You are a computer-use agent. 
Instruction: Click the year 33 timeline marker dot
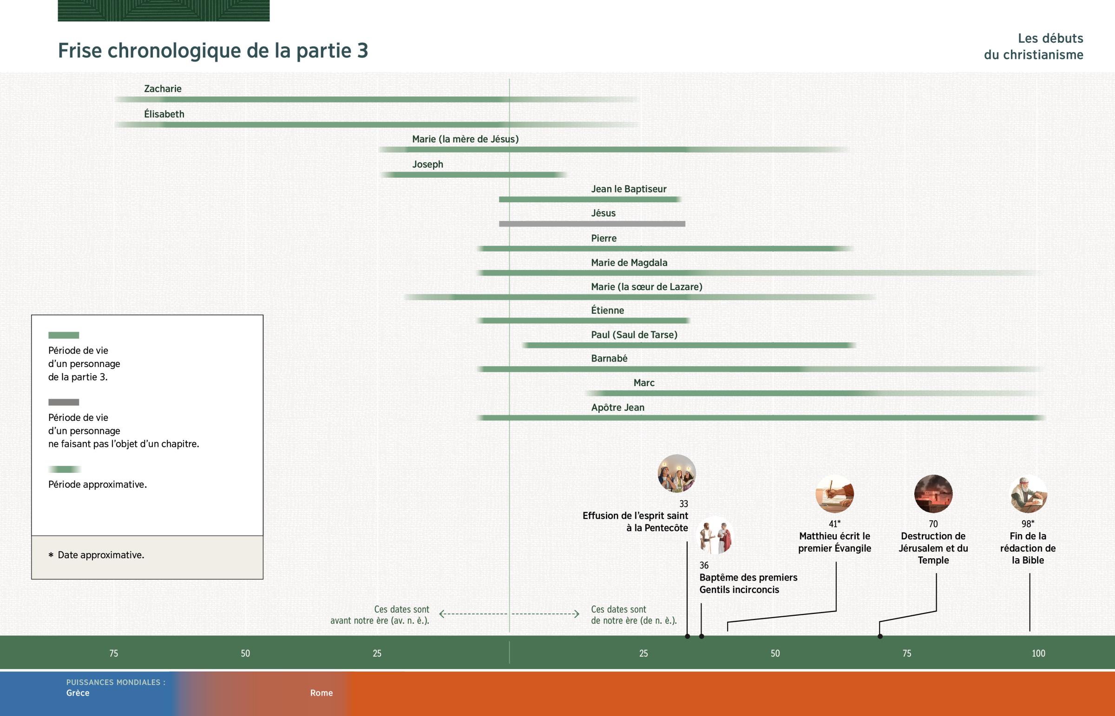pos(687,636)
